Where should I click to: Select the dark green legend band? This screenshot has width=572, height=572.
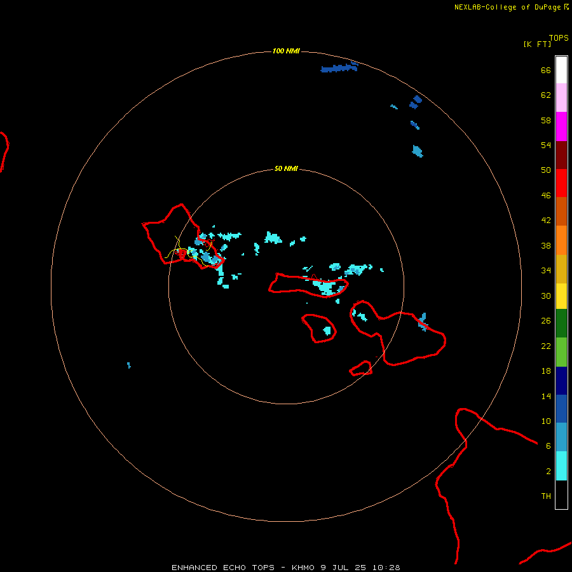561,323
